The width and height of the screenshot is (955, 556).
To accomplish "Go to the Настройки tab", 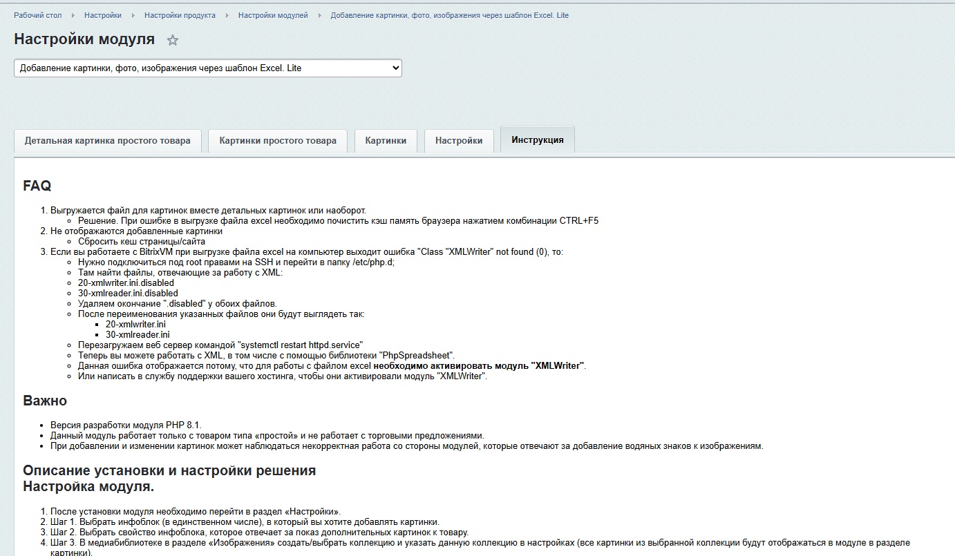I will (459, 140).
